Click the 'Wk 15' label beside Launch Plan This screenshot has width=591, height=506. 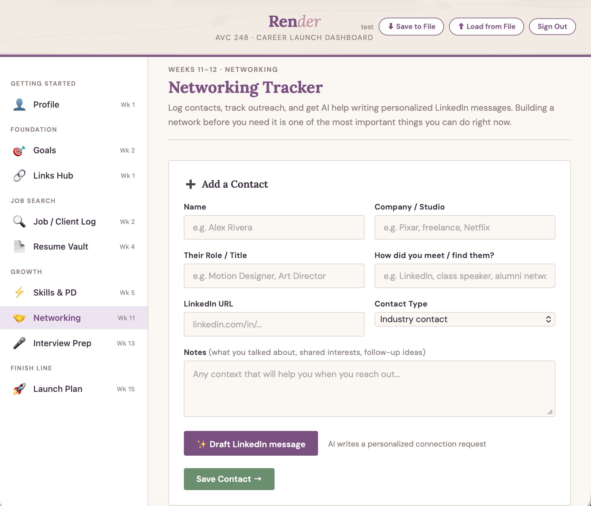[126, 389]
